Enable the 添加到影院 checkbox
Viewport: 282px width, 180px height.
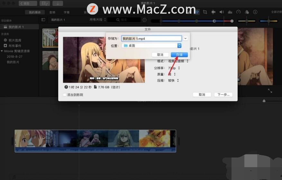point(65,95)
